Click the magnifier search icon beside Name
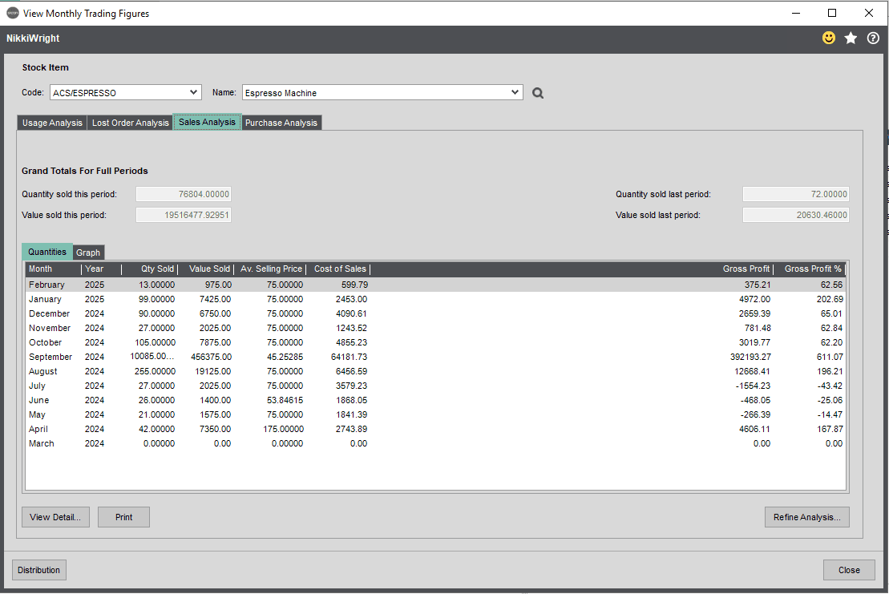 pos(537,93)
